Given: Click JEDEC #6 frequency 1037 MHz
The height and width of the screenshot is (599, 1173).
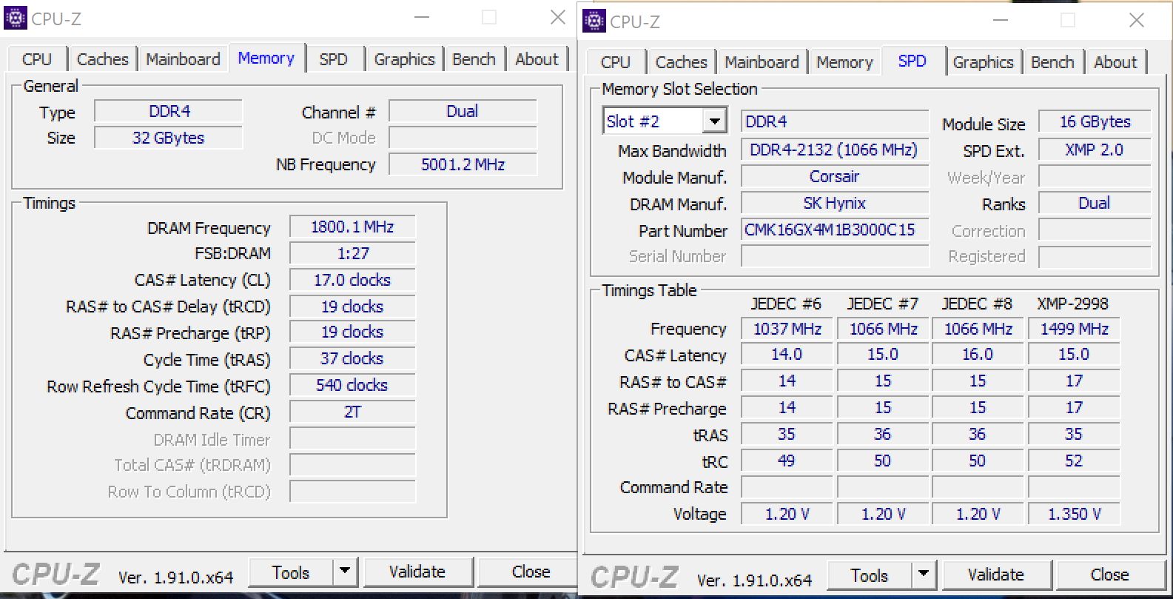Looking at the screenshot, I should [x=787, y=329].
